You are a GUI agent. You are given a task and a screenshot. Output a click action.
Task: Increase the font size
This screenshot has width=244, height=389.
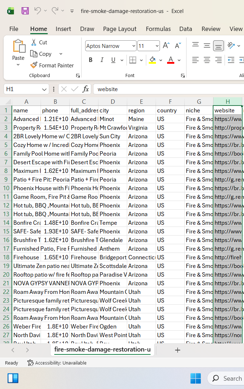tap(166, 46)
